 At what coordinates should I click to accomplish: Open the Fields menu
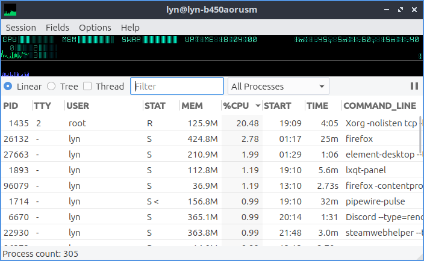pos(57,28)
